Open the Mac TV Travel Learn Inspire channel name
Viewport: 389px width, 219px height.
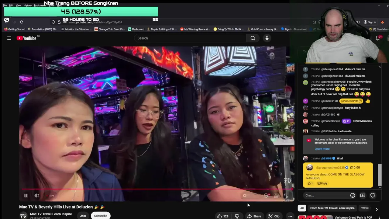click(51, 214)
